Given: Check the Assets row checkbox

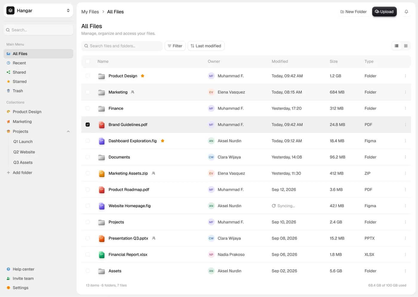Looking at the screenshot, I should [x=87, y=271].
